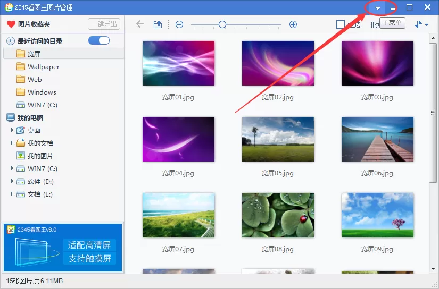The image size is (439, 289).
Task: Expand the 文档 (E:) drive node
Action: 12,194
